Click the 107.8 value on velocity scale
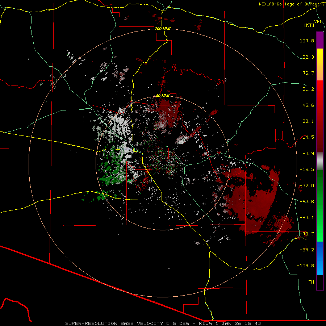The height and width of the screenshot is (326, 326). (307, 41)
